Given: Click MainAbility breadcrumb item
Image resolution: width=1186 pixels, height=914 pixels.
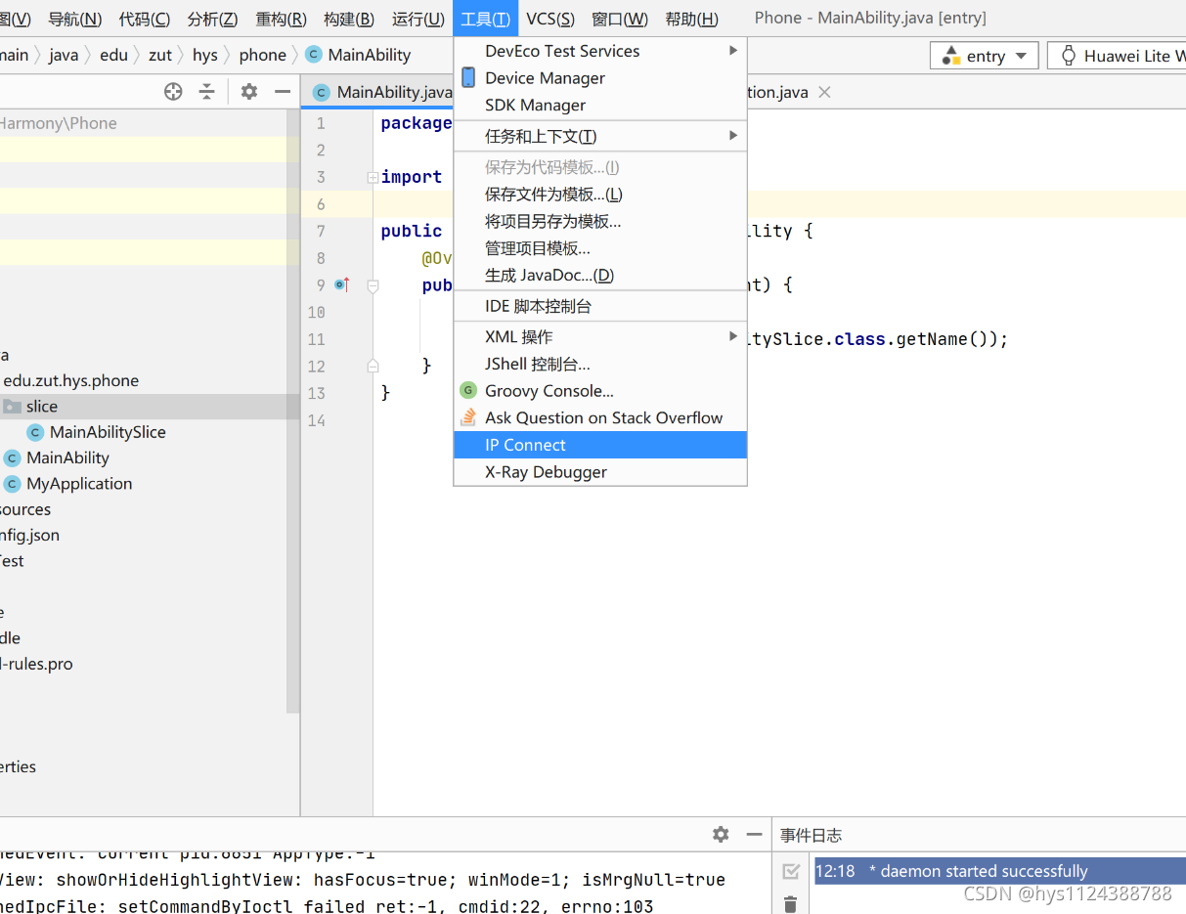Looking at the screenshot, I should coord(359,55).
